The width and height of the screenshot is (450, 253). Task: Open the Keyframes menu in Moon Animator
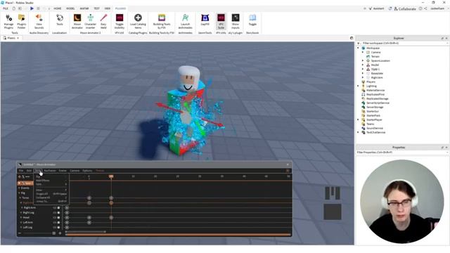pyautogui.click(x=50, y=171)
